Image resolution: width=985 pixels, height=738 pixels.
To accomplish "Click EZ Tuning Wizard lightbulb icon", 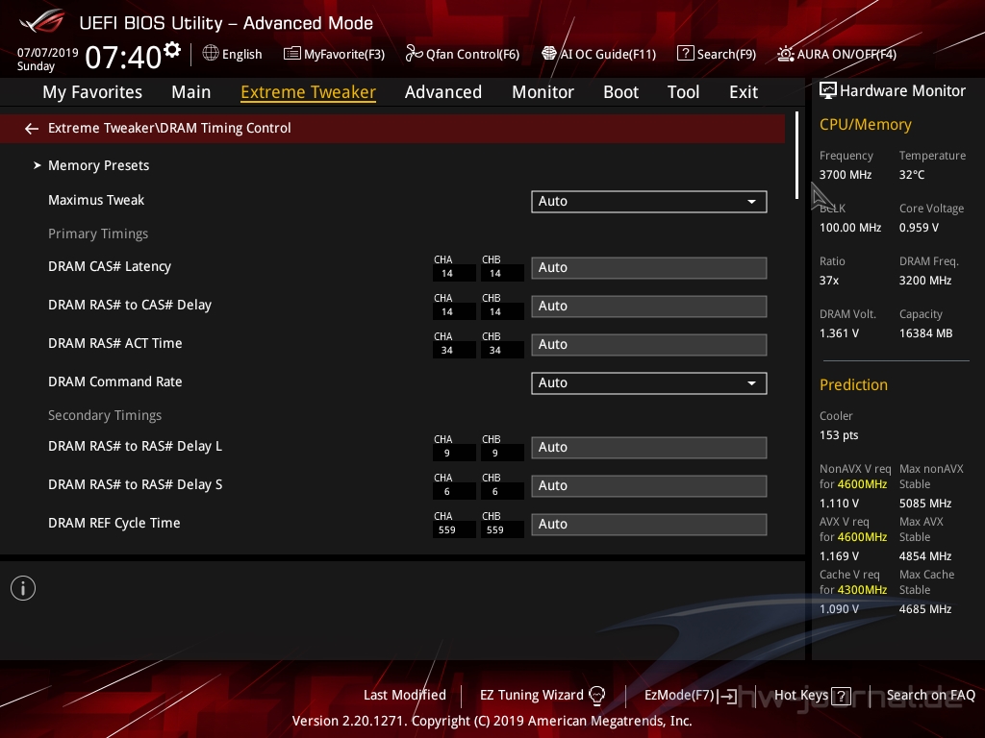I will point(596,696).
